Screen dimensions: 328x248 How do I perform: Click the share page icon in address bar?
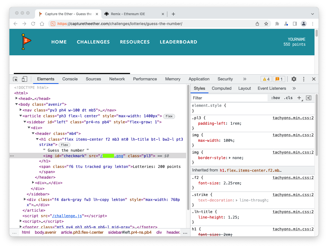click(x=257, y=24)
